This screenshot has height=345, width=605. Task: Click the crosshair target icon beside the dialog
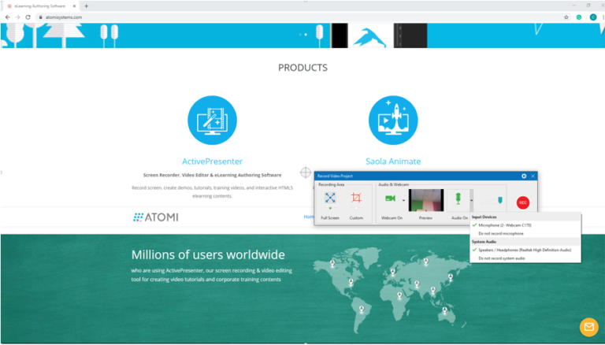305,172
